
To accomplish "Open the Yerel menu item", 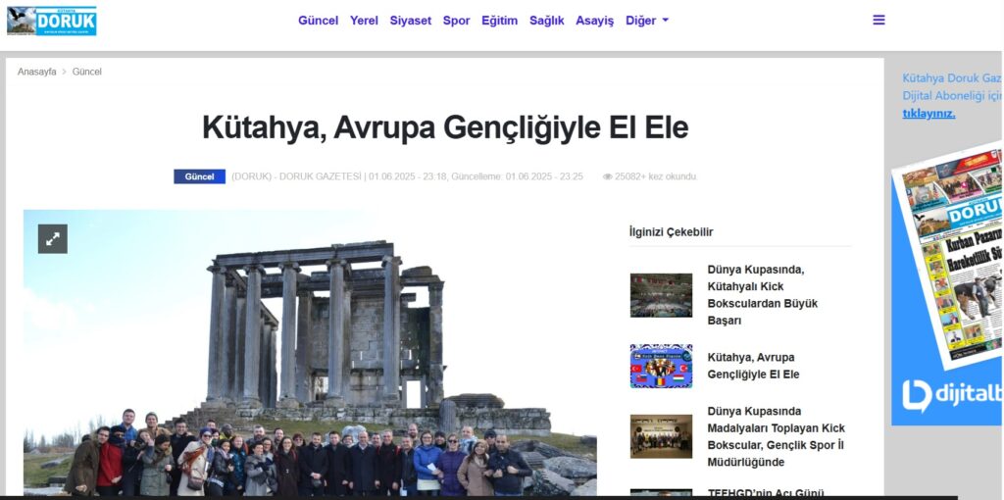I will 364,21.
